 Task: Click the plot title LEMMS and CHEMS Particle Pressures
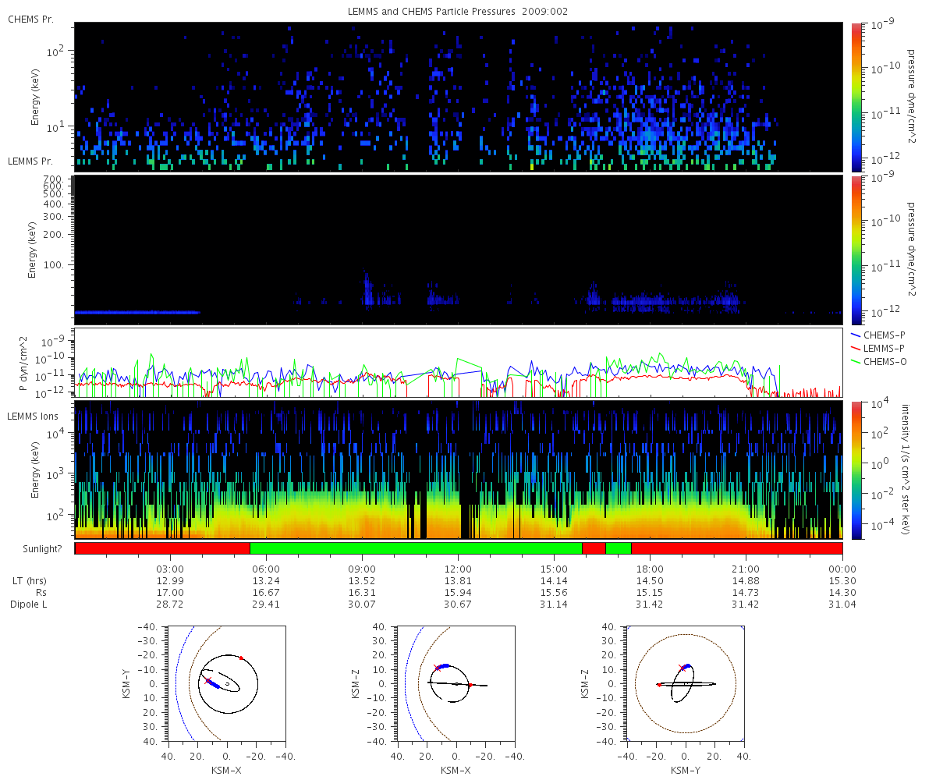(458, 12)
